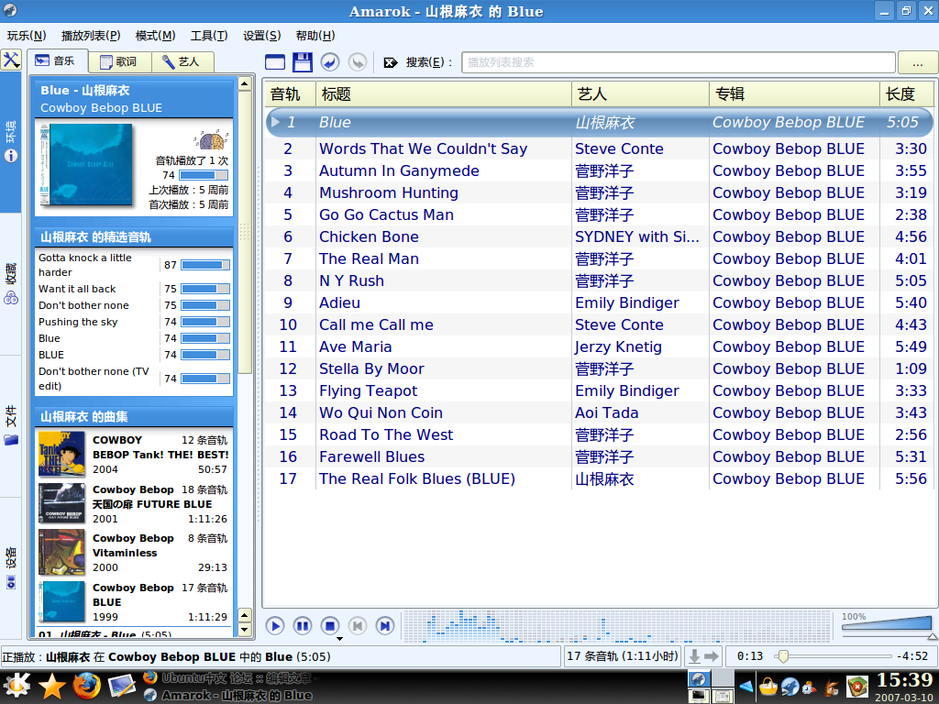939x704 pixels.
Task: Collapse the 山根麻衣 的精选音轨 section header
Action: [x=134, y=237]
